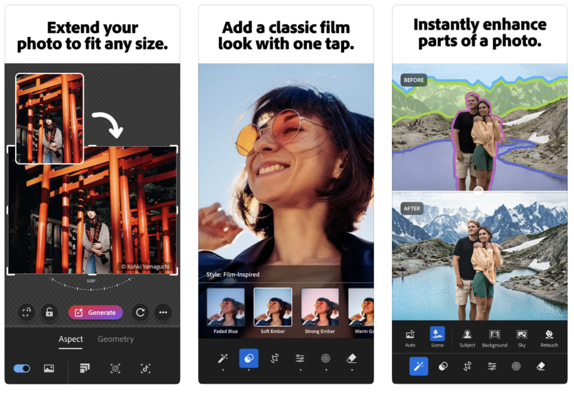Select the Background enhance option
This screenshot has width=574, height=396.
[494, 338]
